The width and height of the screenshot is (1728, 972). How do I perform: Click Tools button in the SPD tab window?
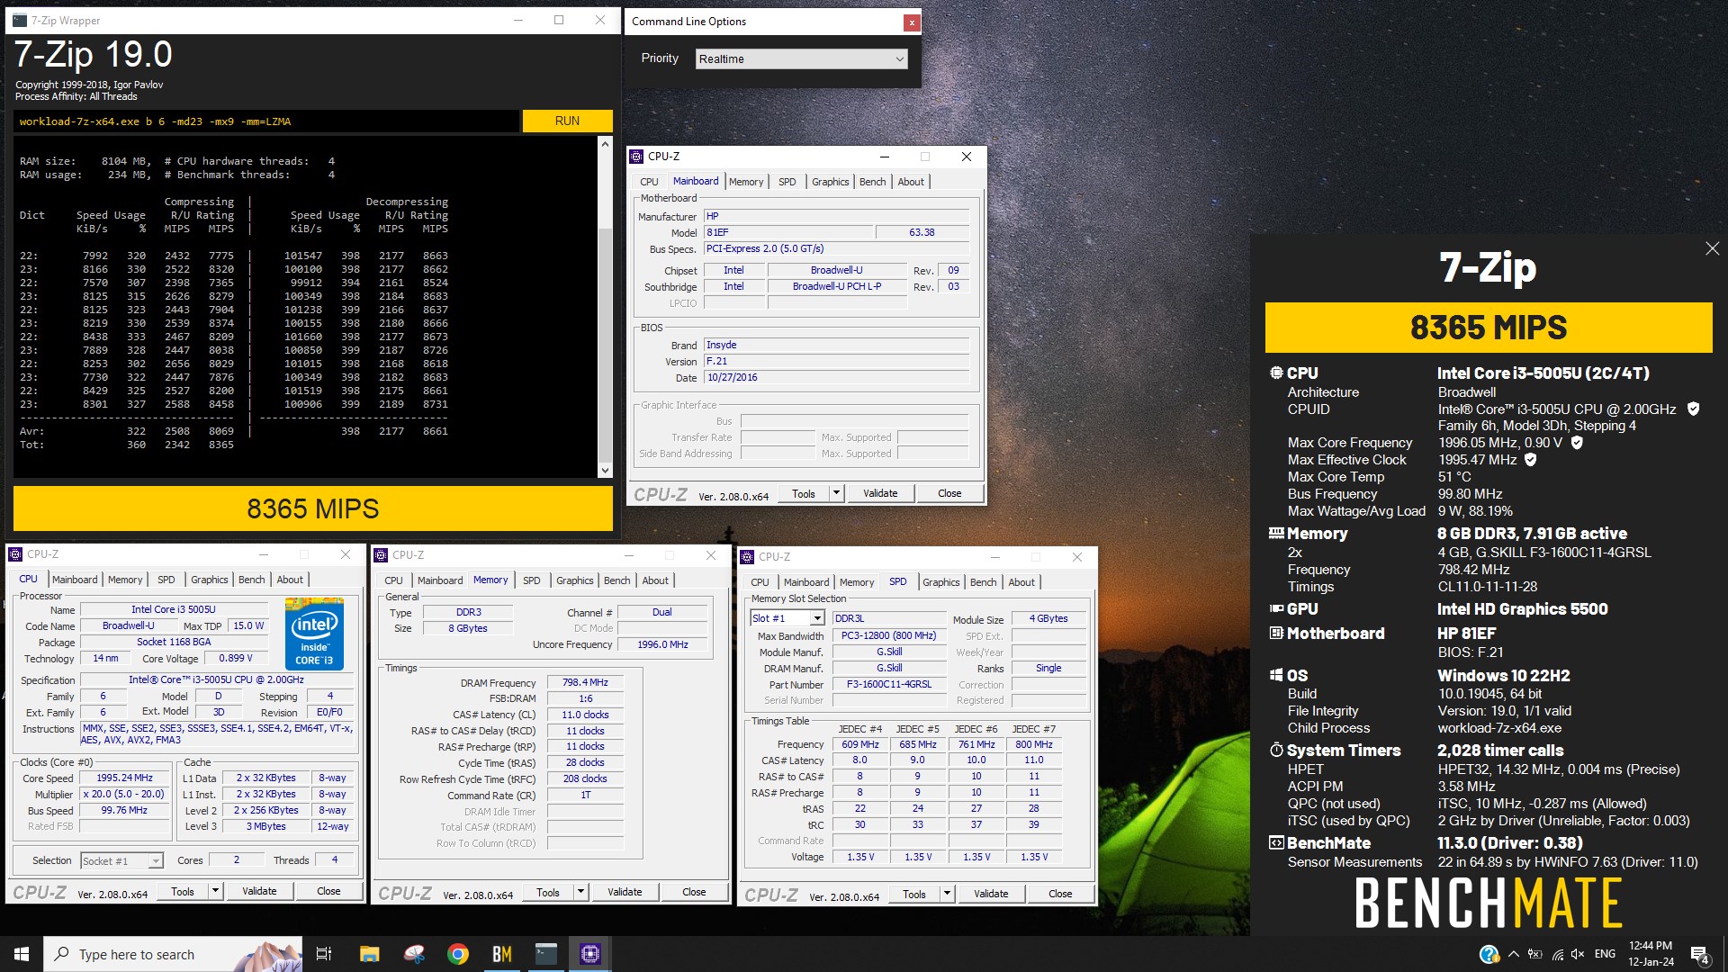[914, 894]
